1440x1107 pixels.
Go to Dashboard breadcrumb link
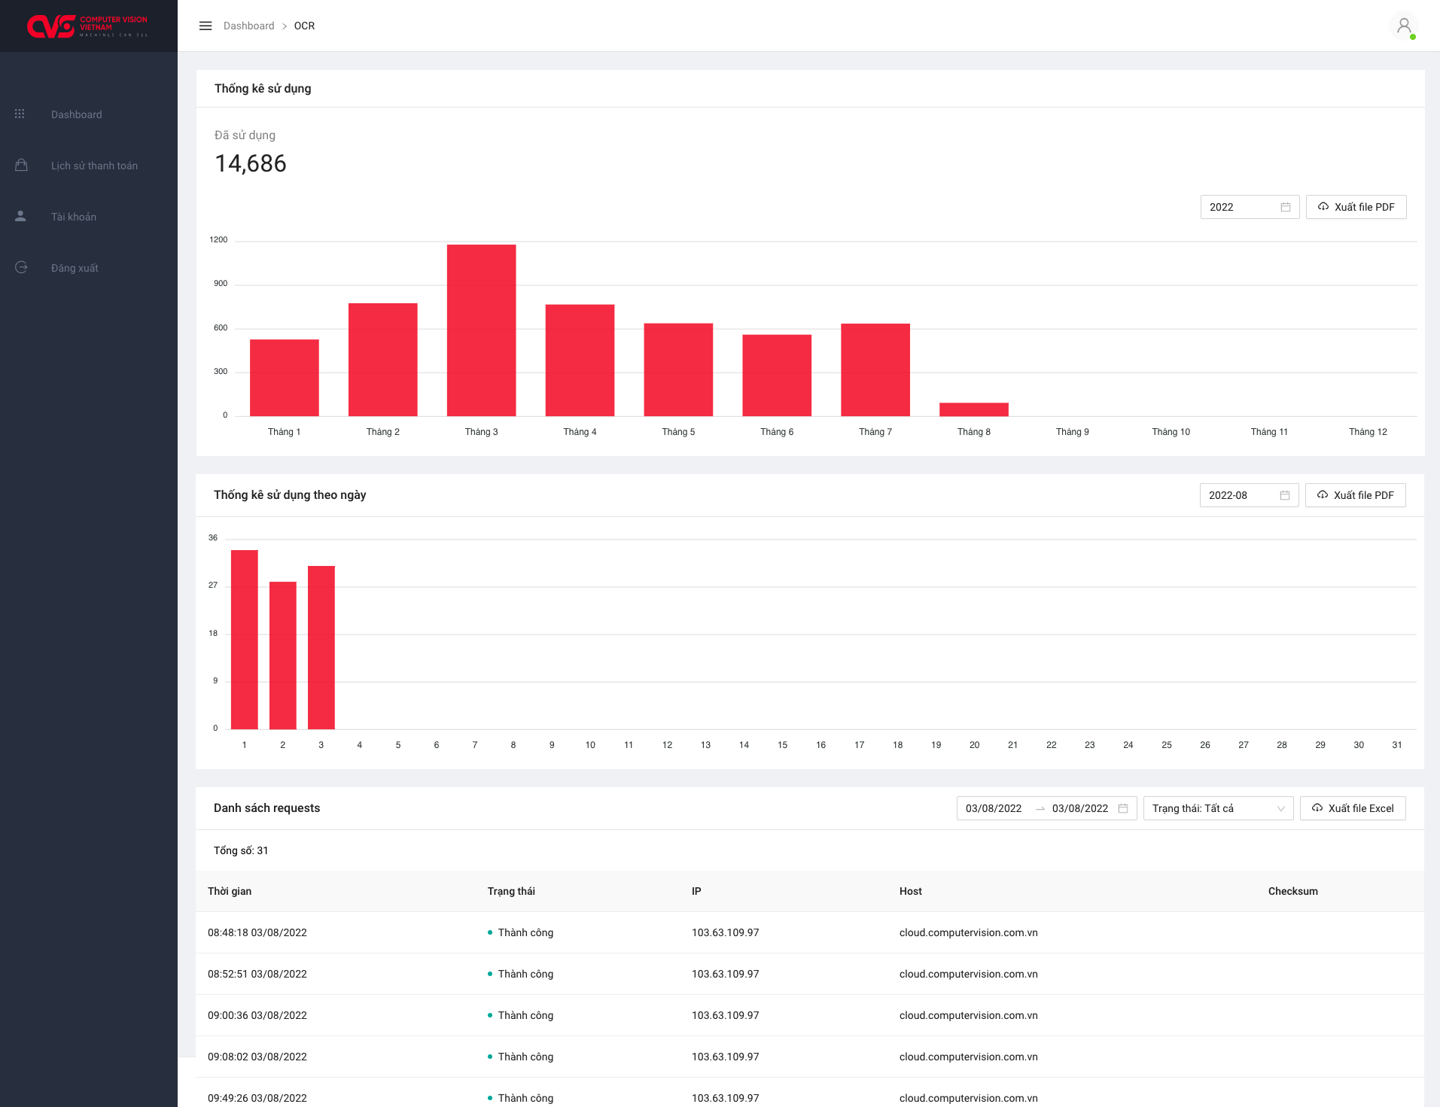[249, 26]
